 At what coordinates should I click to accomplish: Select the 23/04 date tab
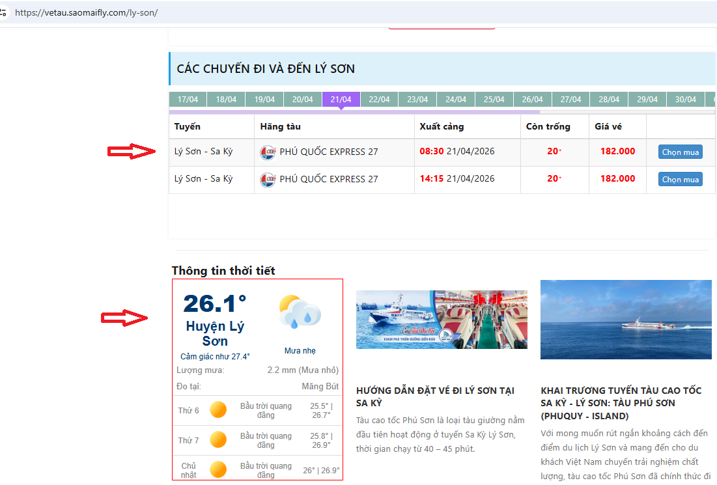(417, 99)
